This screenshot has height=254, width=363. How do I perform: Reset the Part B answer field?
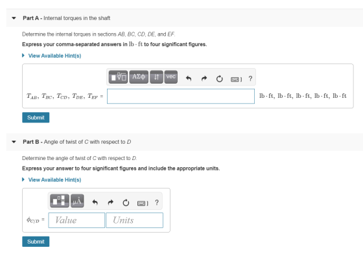pyautogui.click(x=126, y=203)
